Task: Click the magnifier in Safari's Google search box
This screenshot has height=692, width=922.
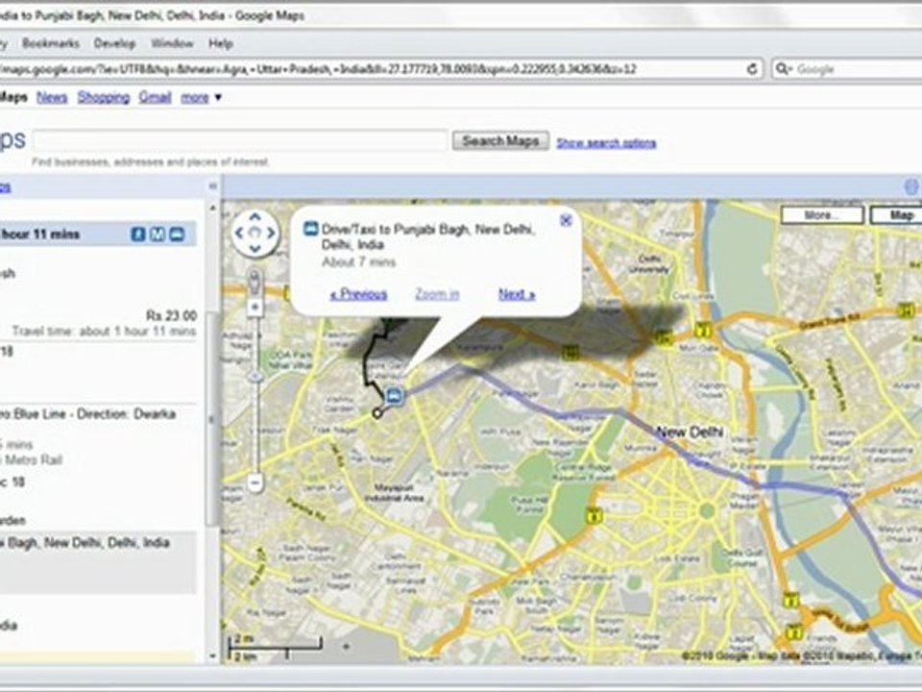Action: click(x=783, y=69)
